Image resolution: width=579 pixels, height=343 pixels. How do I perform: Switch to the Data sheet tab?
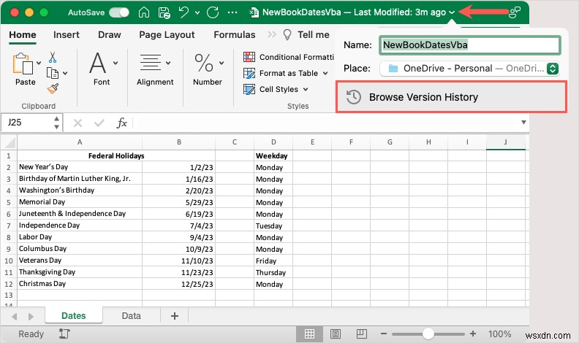[x=131, y=316]
